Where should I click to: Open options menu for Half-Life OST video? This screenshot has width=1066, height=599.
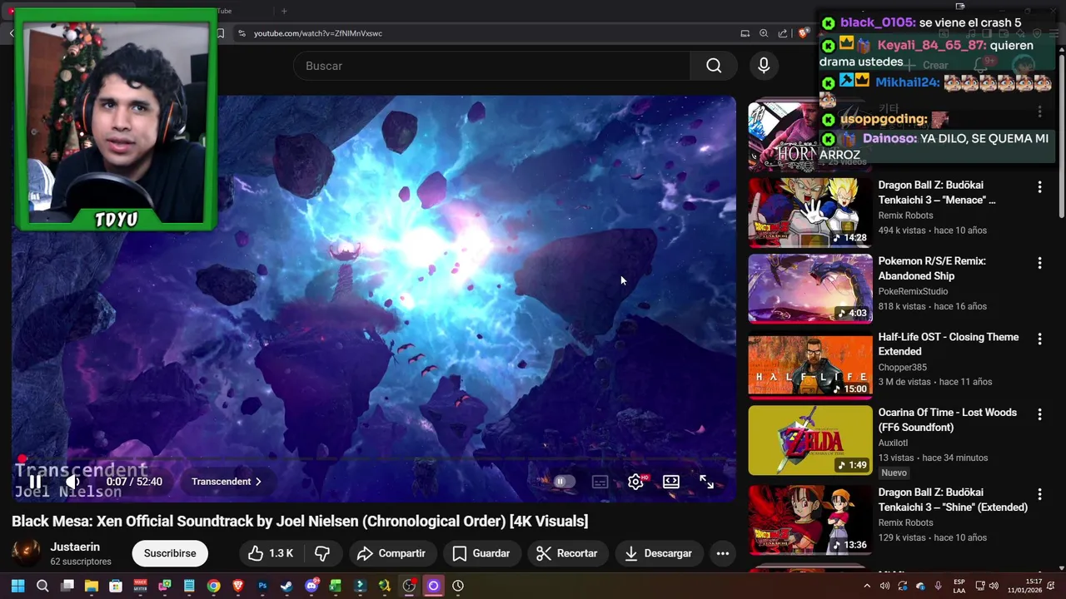tap(1039, 339)
